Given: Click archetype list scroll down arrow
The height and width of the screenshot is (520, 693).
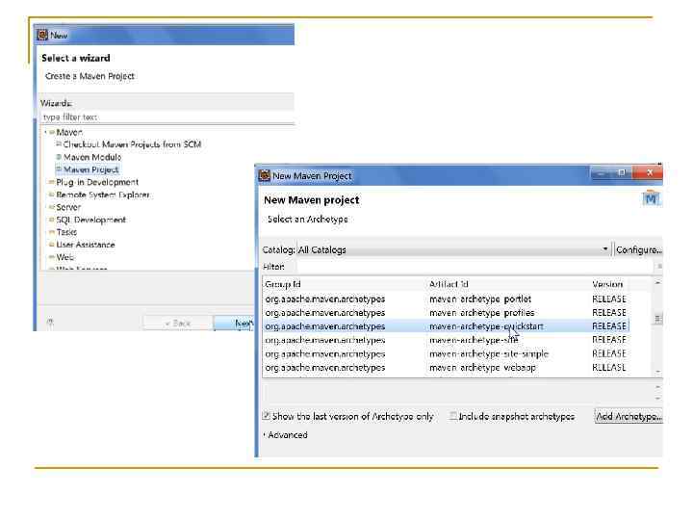Looking at the screenshot, I should 657,372.
